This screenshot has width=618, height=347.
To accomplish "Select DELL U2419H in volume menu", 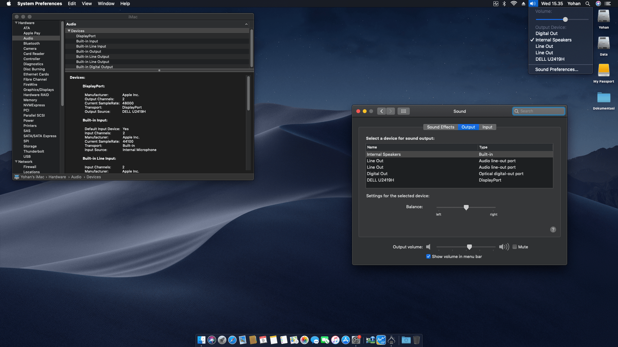I will [x=550, y=59].
